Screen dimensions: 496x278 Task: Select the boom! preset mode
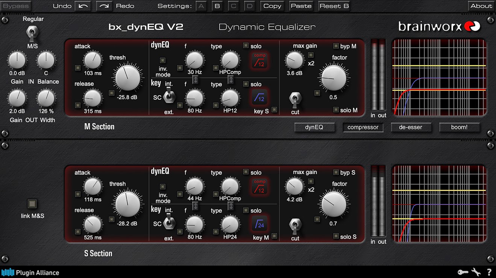[460, 127]
